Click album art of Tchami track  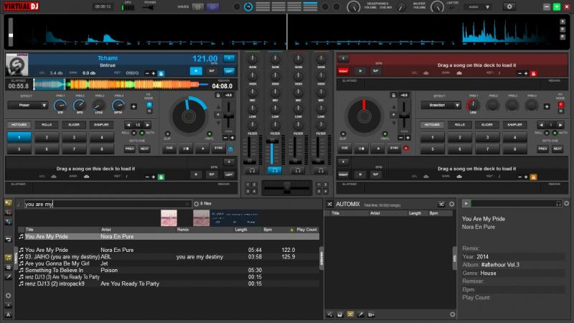coord(17,65)
